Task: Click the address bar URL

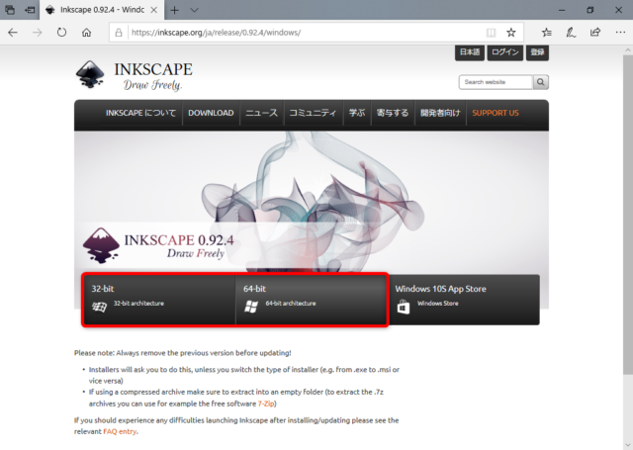Action: (x=216, y=33)
